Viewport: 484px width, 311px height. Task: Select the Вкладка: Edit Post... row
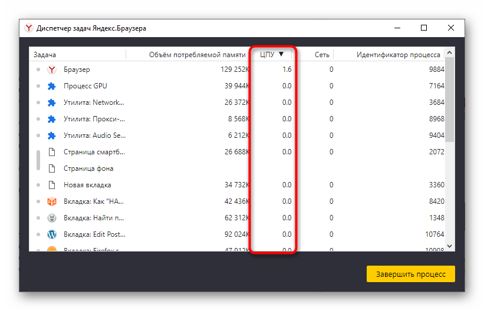(x=237, y=234)
